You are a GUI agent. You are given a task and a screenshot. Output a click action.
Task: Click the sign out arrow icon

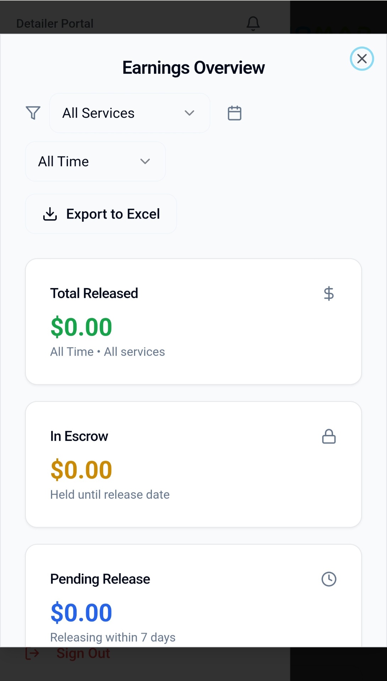coord(32,653)
